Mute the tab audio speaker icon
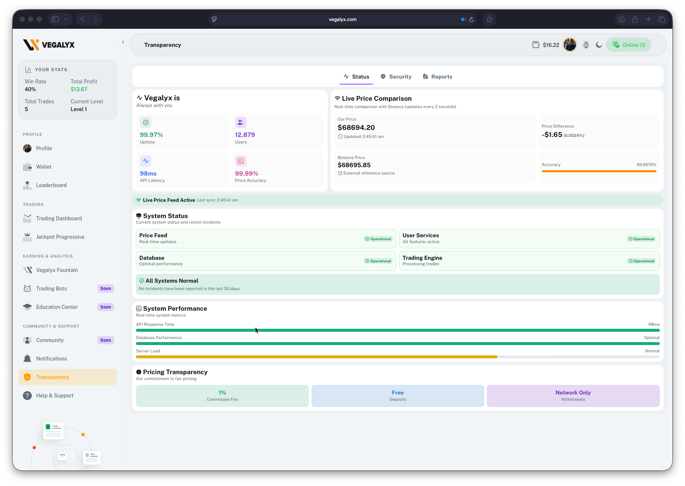The width and height of the screenshot is (685, 486). [463, 20]
